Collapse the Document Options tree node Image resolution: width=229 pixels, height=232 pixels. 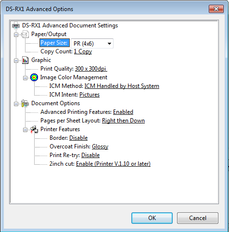16,104
